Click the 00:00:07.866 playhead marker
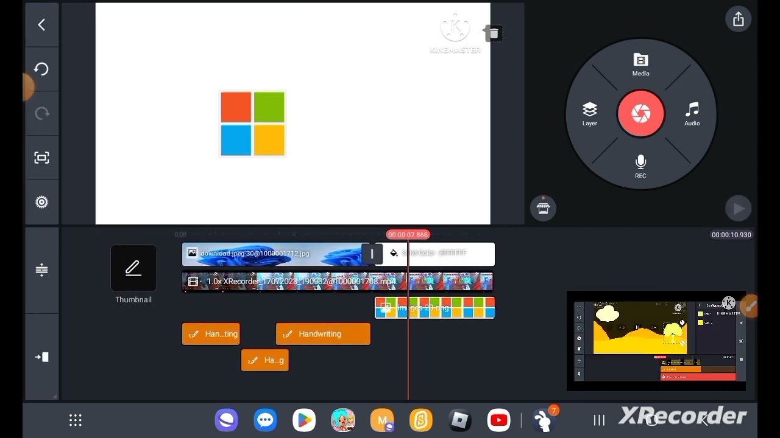Viewport: 780px width, 438px height. 408,235
